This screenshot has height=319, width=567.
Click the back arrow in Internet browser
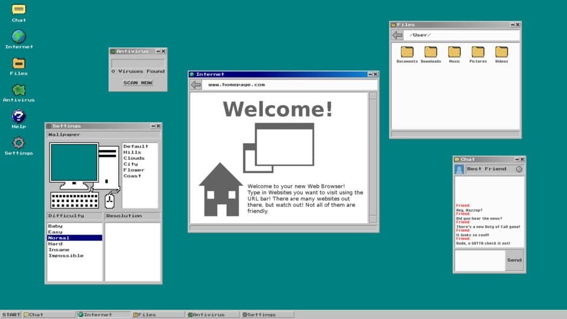point(196,84)
